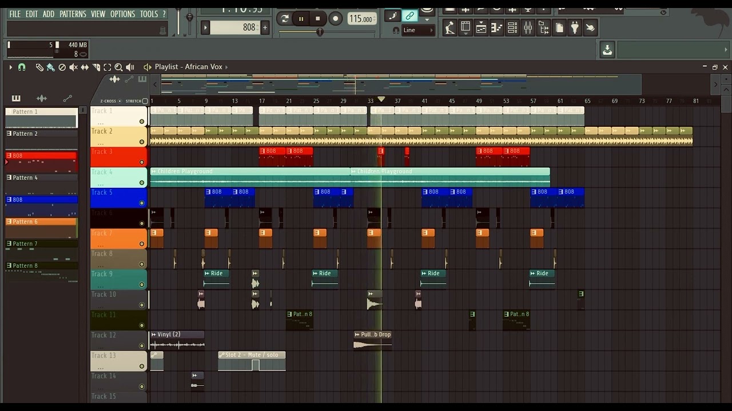The height and width of the screenshot is (411, 732).
Task: Select the Mute tool in Playlist toolbar
Action: point(73,67)
